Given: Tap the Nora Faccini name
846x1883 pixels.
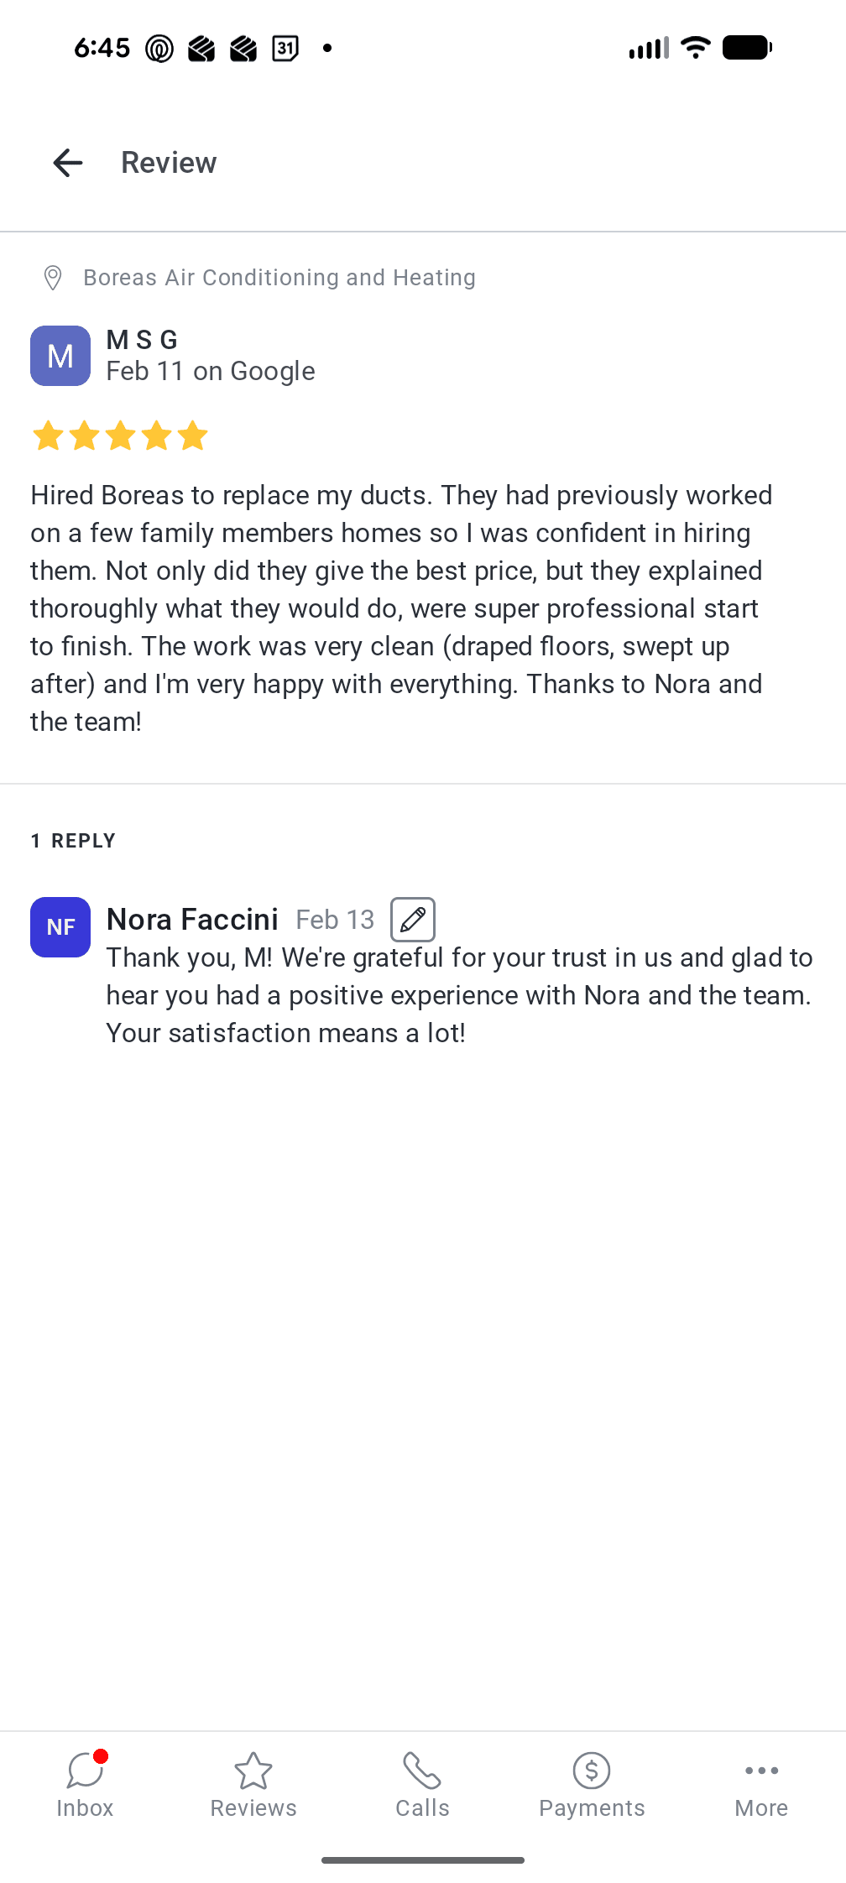Looking at the screenshot, I should tap(192, 920).
